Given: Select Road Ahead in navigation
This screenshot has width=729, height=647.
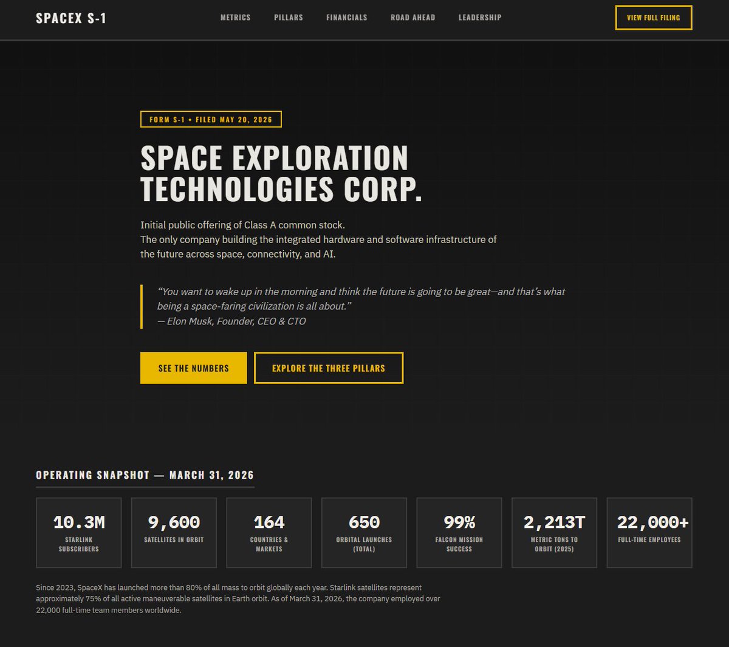Looking at the screenshot, I should (x=413, y=18).
